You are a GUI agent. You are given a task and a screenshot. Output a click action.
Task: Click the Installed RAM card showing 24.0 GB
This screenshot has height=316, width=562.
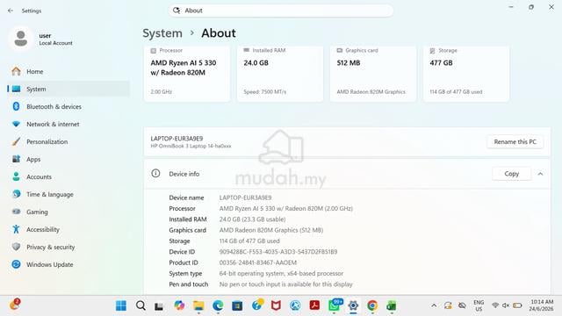[280, 74]
